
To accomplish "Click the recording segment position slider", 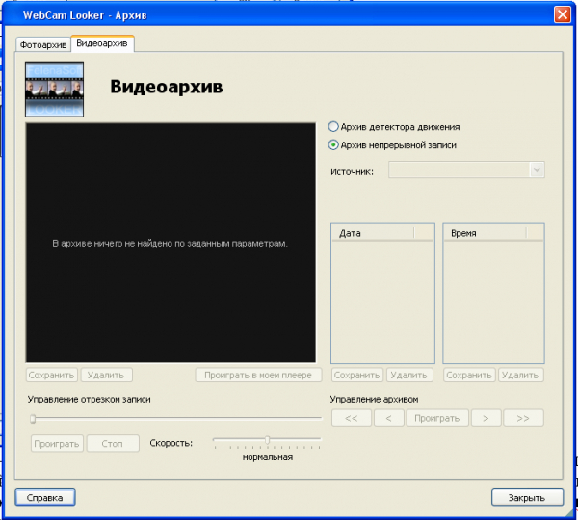I will point(175,419).
